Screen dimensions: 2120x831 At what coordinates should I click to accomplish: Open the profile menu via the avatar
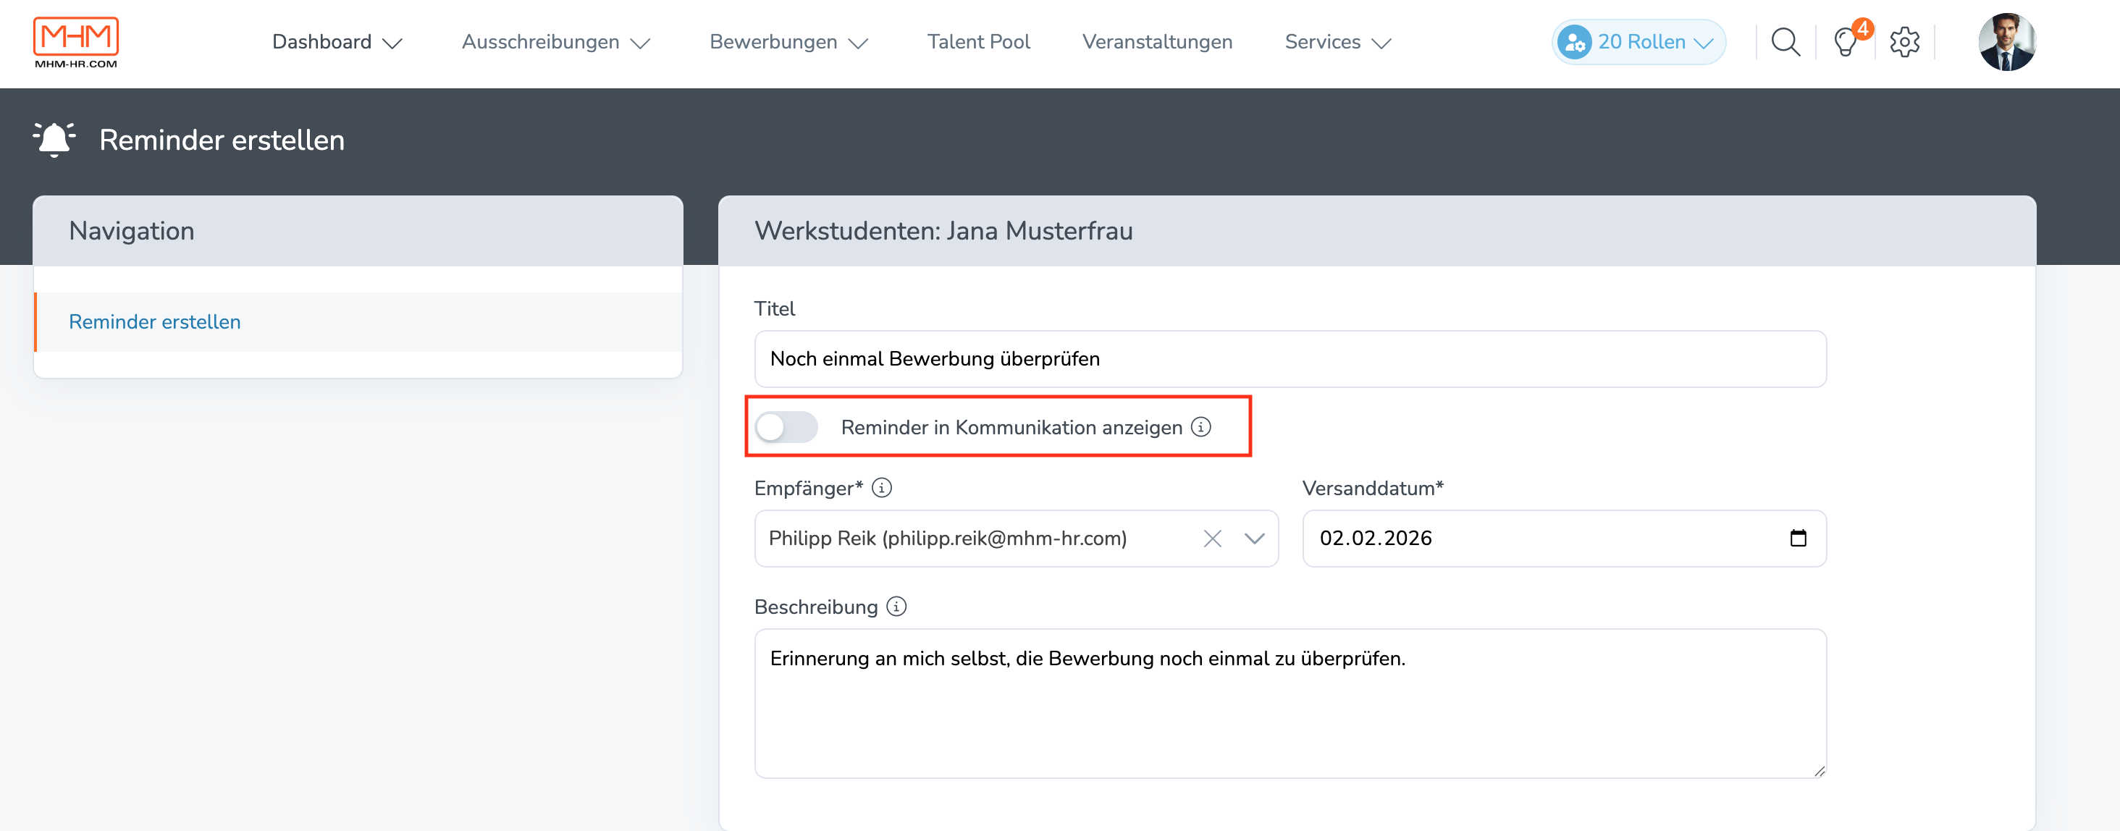click(x=2008, y=42)
